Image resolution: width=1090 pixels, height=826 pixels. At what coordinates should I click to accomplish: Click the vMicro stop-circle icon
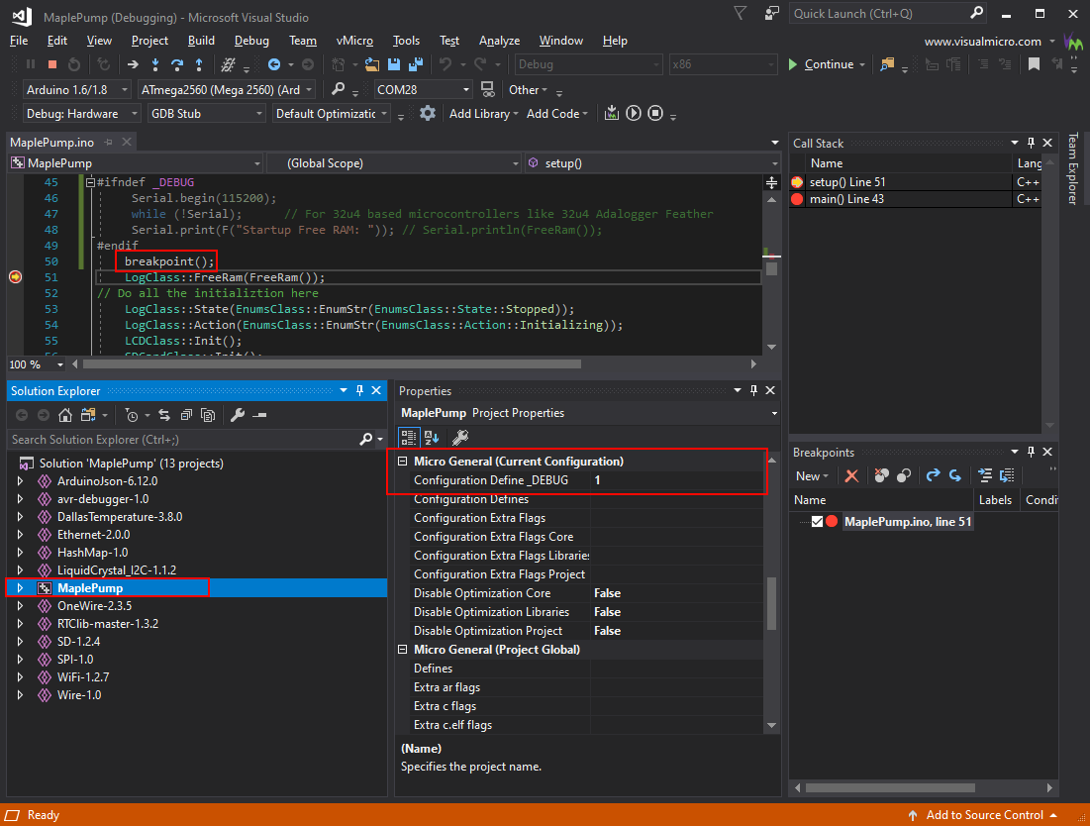click(654, 113)
